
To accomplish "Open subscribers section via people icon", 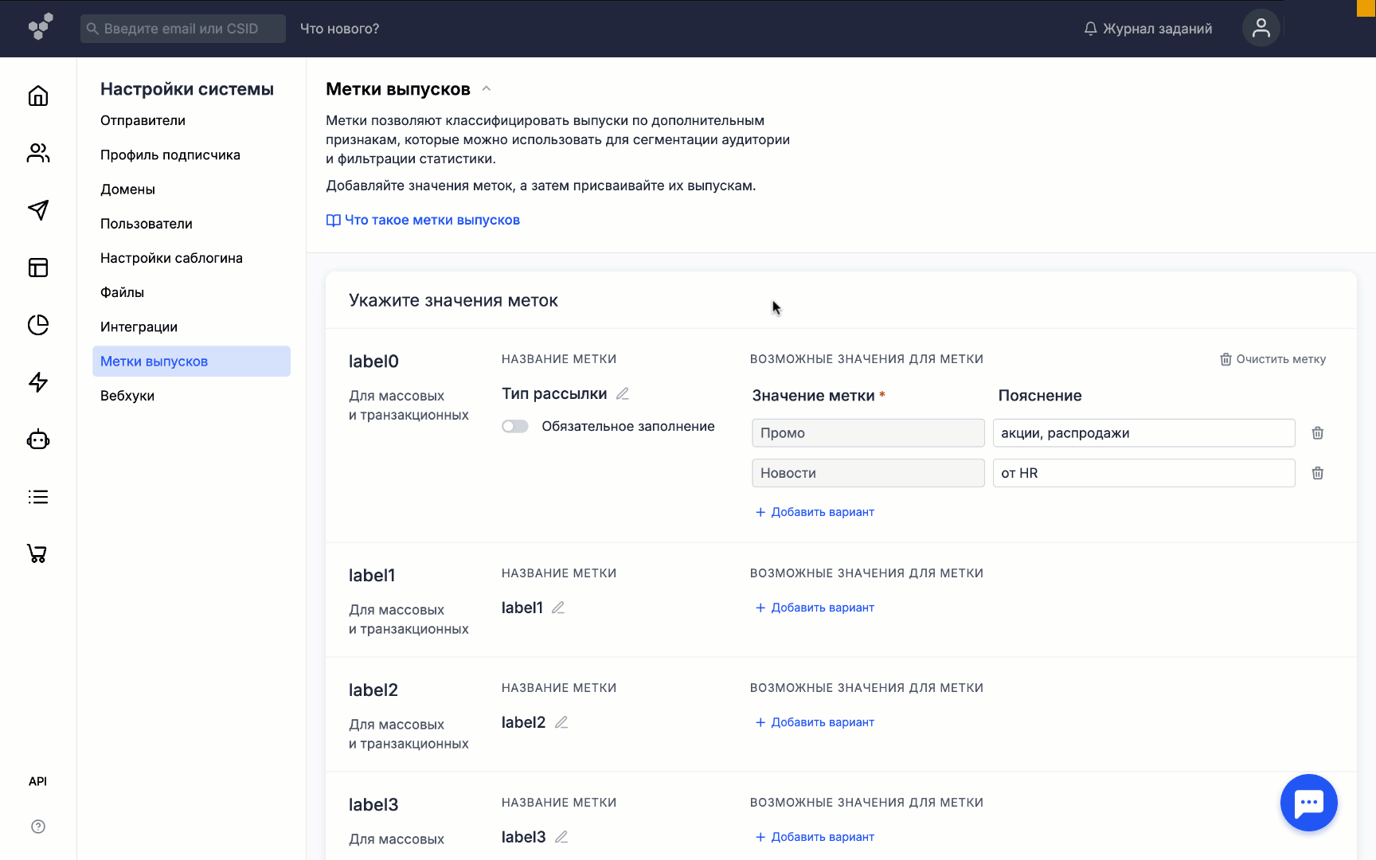I will tap(38, 153).
